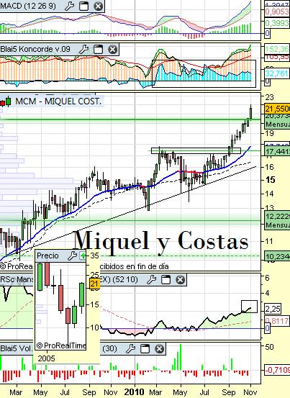This screenshot has width=290, height=398.
Task: Click the Nov label at axis end
Action: click(x=250, y=392)
